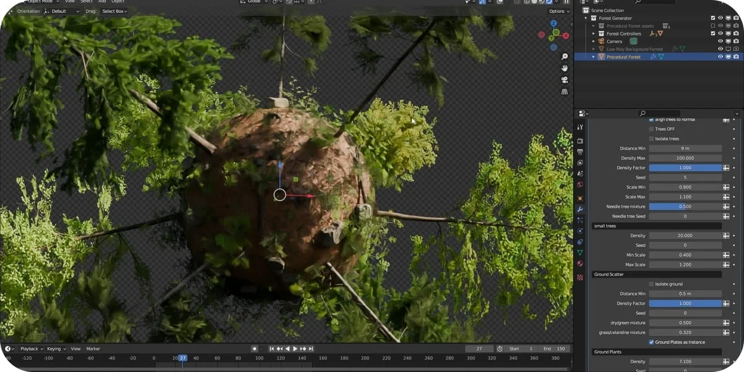Collapse the Forest Generator collection

coord(587,18)
